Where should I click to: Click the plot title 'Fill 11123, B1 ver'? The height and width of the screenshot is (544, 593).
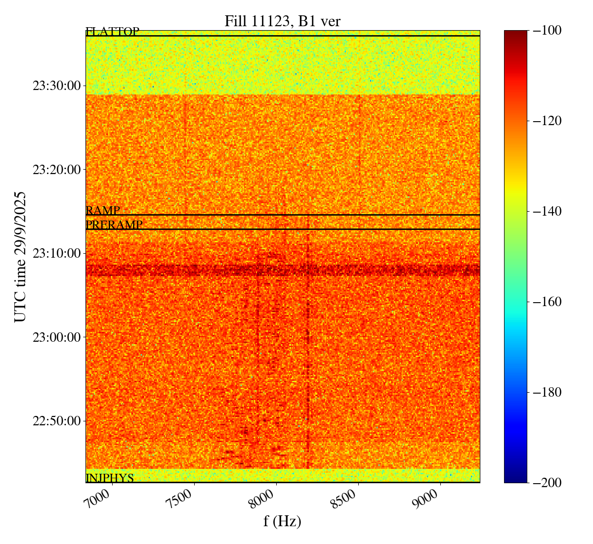tap(282, 21)
